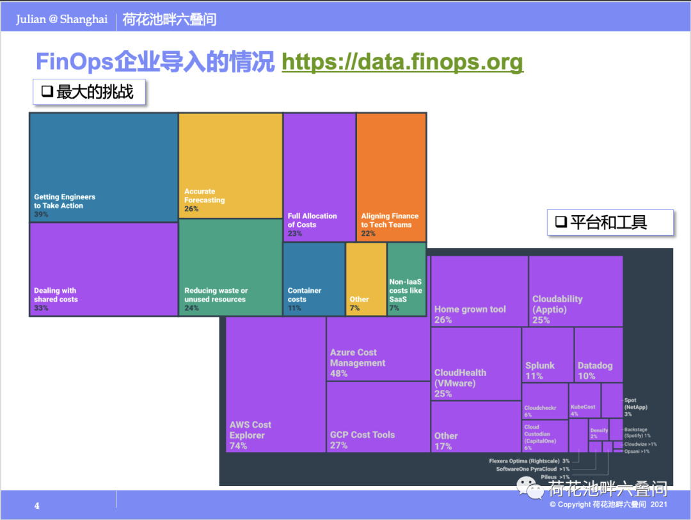
Task: Click 'Aligning Finance to Tech Teams' 22% cell
Action: pos(392,177)
